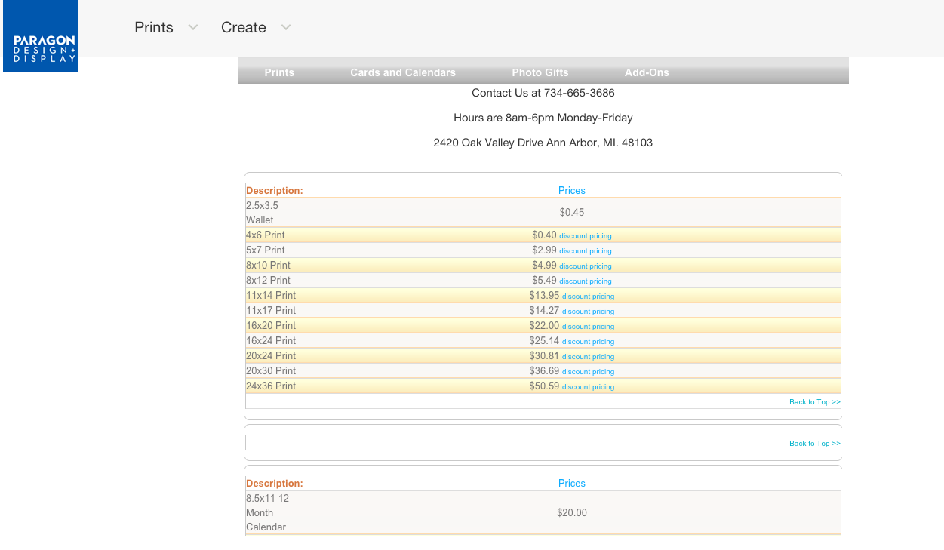Click the $25.14 price value
The height and width of the screenshot is (550, 944).
(544, 341)
